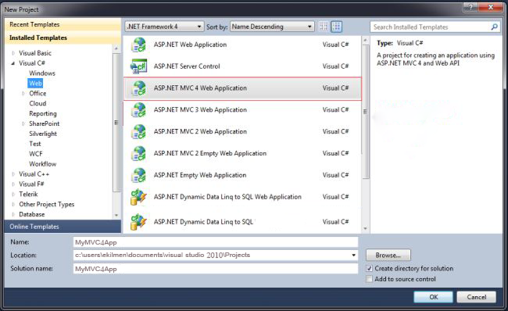
Task: Select the Windows category
Action: [42, 73]
